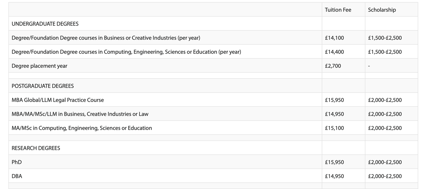Viewport: 423px width, 189px height.
Task: Select the £15,100 tuition fee cell
Action: pos(334,128)
